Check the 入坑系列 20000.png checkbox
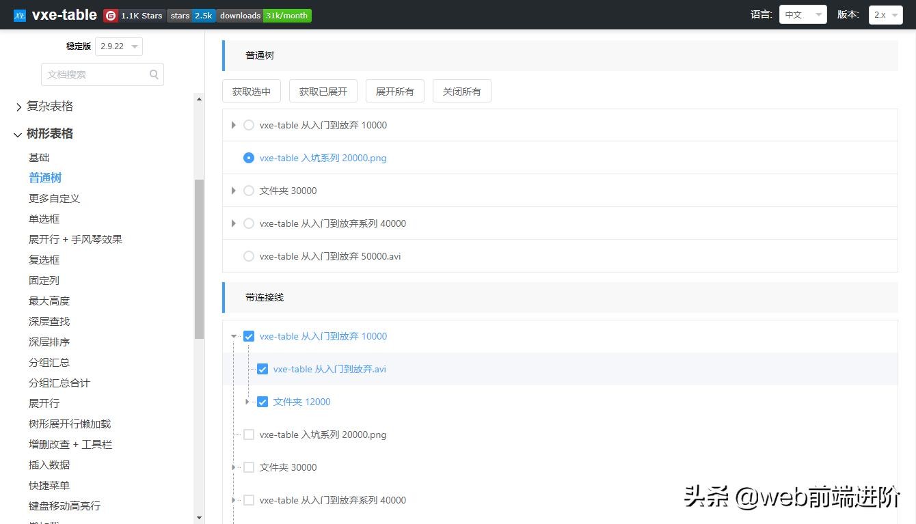916x524 pixels. coord(249,435)
